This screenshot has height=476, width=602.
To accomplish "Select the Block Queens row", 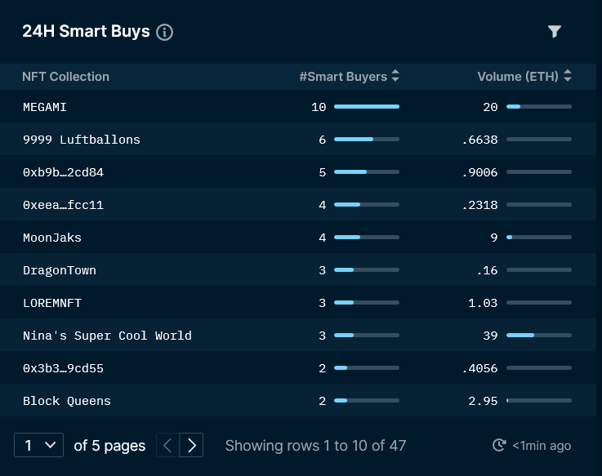I will click(x=298, y=400).
